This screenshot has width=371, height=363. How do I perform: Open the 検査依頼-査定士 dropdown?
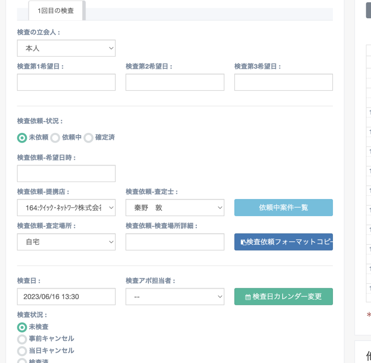pos(175,208)
